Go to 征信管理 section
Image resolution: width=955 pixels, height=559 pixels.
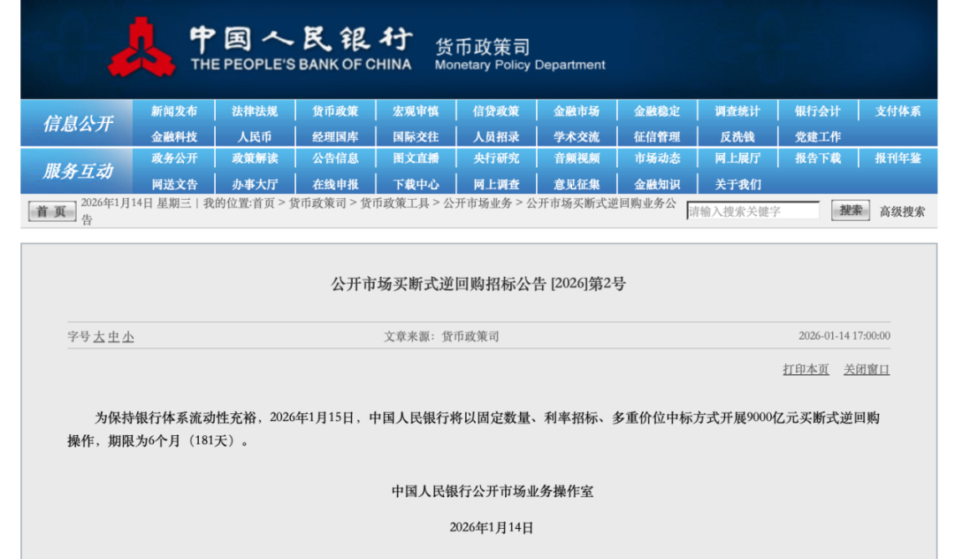[x=656, y=137]
